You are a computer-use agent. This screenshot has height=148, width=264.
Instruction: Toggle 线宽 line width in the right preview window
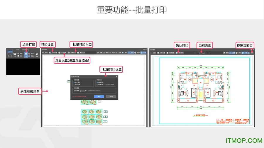tap(232, 53)
